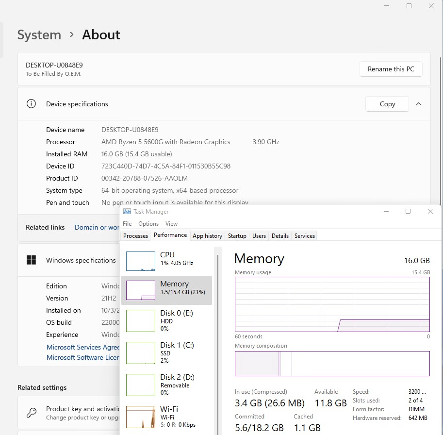Click the Available value 11.8 GB
The width and height of the screenshot is (443, 435).
[x=330, y=403]
